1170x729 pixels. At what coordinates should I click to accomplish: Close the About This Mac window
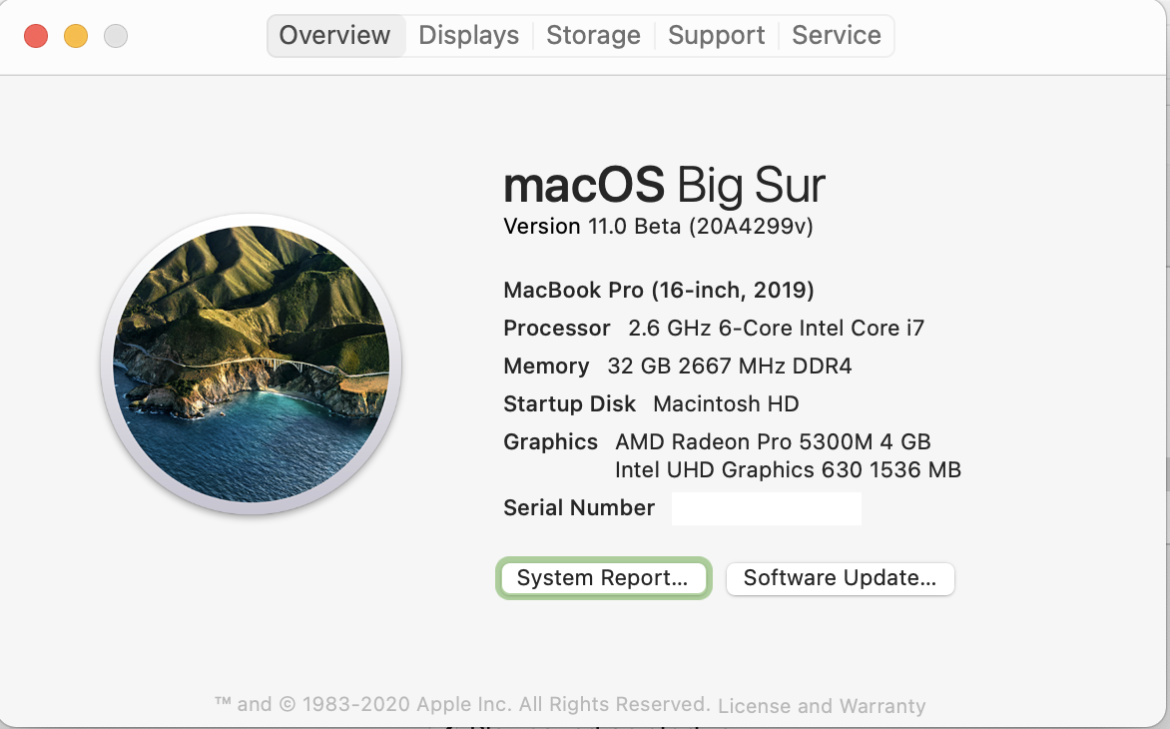[x=36, y=36]
